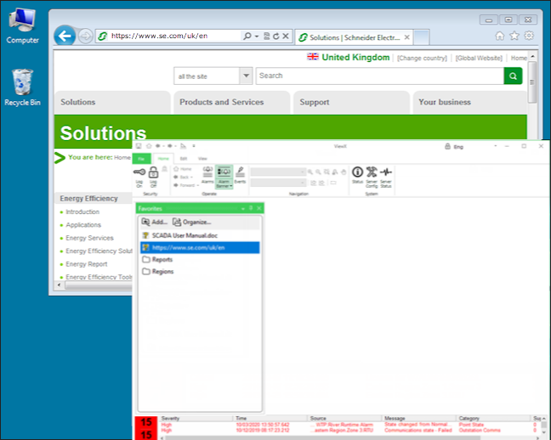Click browser back arrow button

[x=64, y=36]
